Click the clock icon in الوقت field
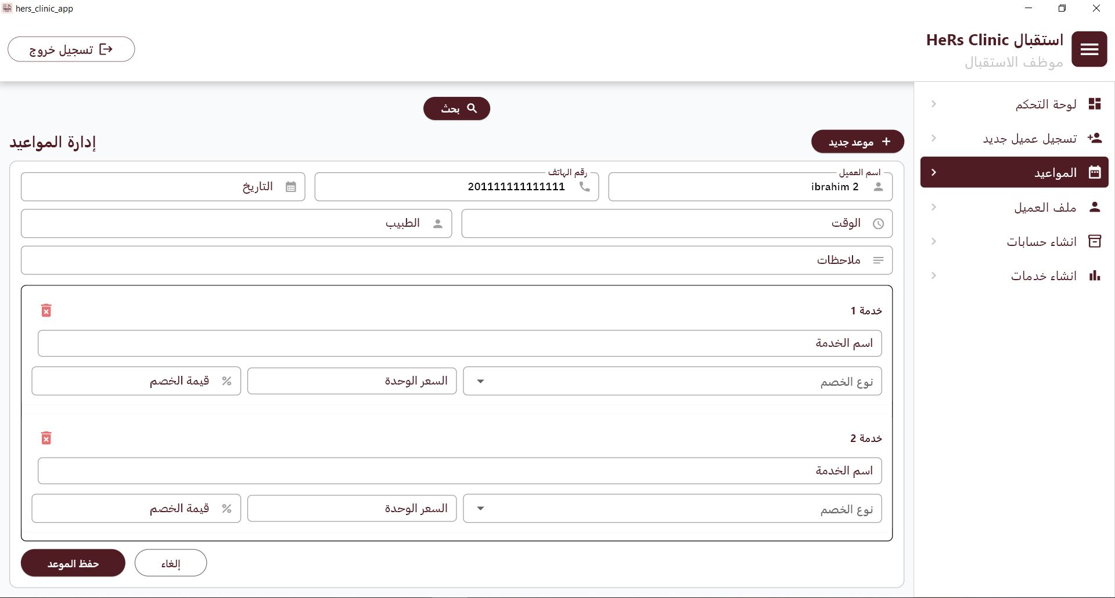1115x598 pixels. coord(878,223)
